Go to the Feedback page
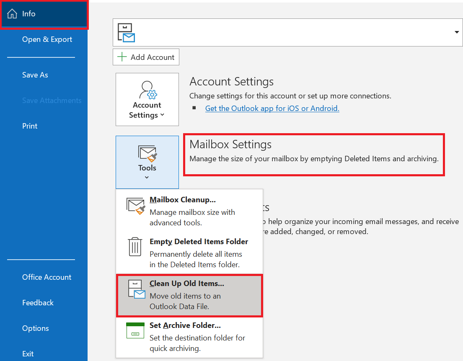This screenshot has width=463, height=361. coord(38,303)
